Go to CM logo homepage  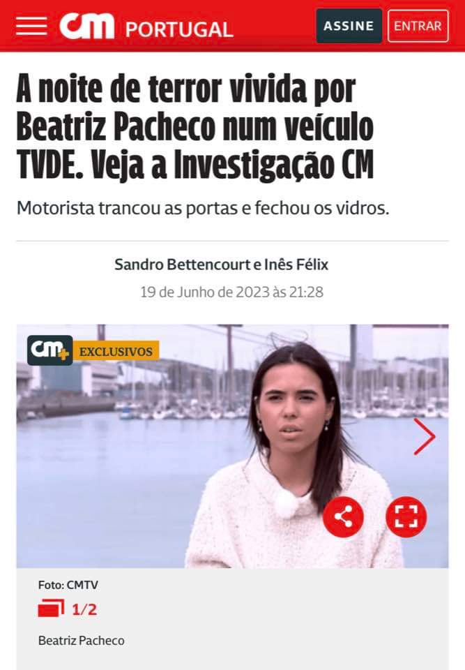point(86,26)
